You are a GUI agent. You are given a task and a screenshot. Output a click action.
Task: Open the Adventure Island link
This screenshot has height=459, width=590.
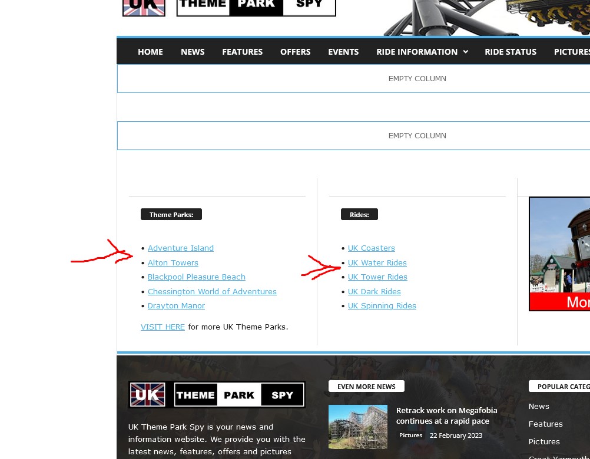coord(181,248)
